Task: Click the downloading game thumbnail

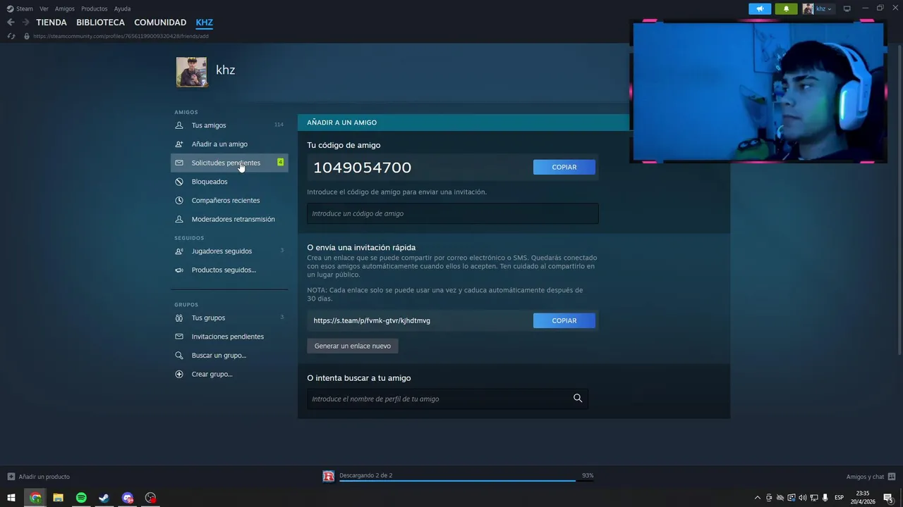Action: tap(328, 477)
